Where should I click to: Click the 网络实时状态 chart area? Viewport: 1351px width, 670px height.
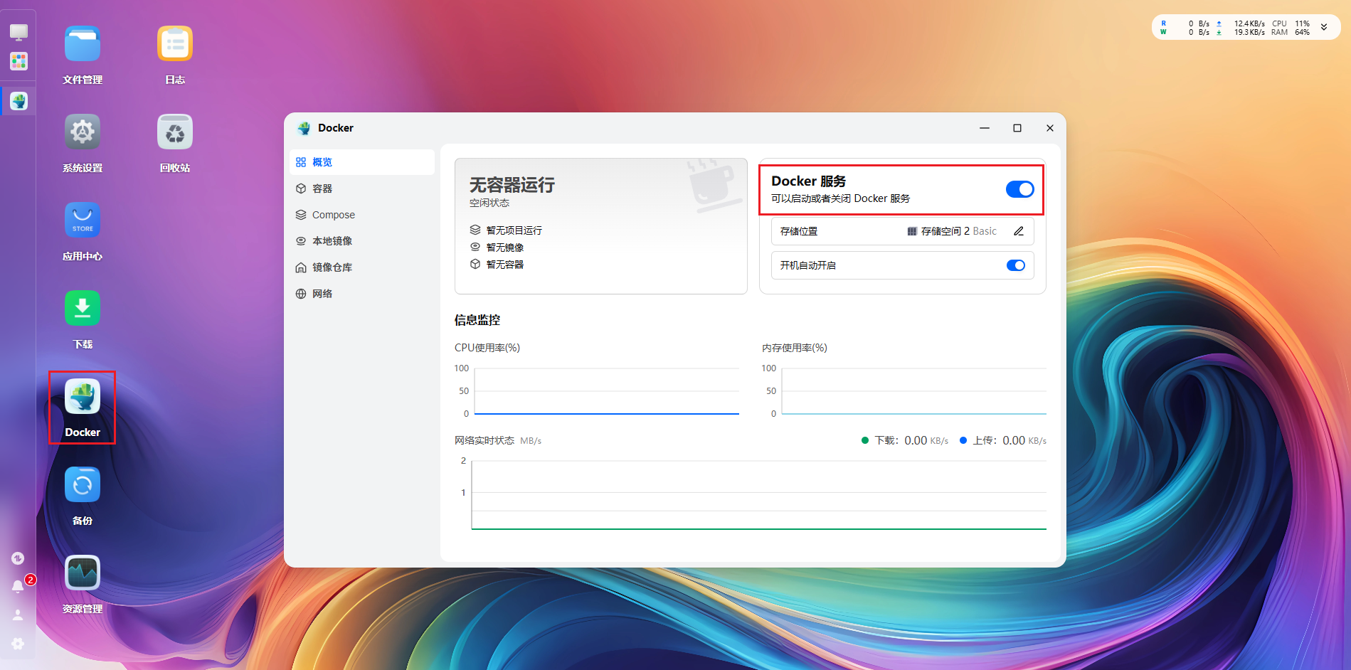pos(759,495)
